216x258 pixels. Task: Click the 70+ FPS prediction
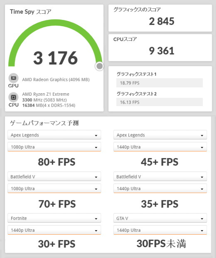click(57, 204)
